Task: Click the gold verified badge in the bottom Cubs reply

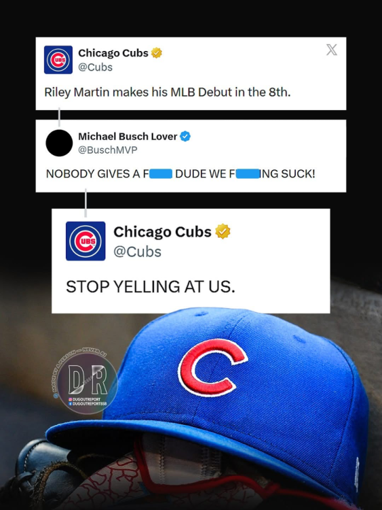Action: click(223, 231)
